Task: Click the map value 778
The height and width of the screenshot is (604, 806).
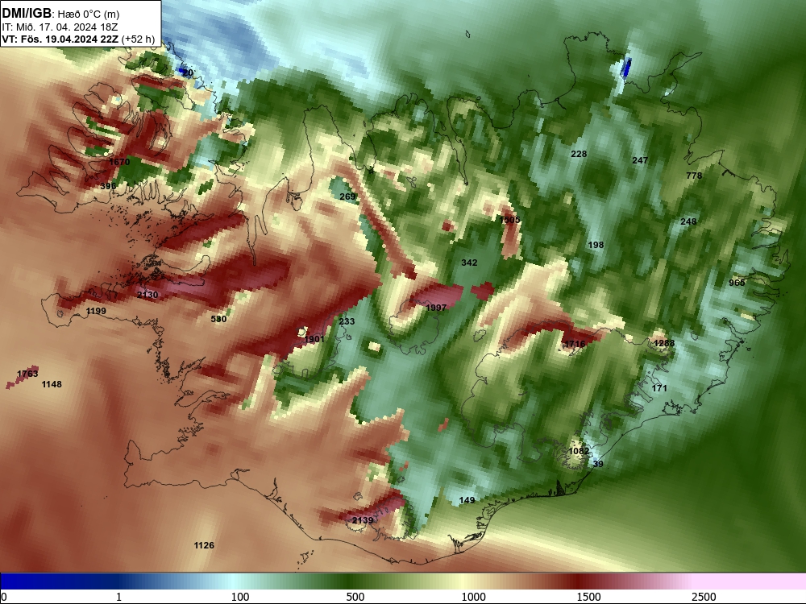Action: click(x=694, y=176)
